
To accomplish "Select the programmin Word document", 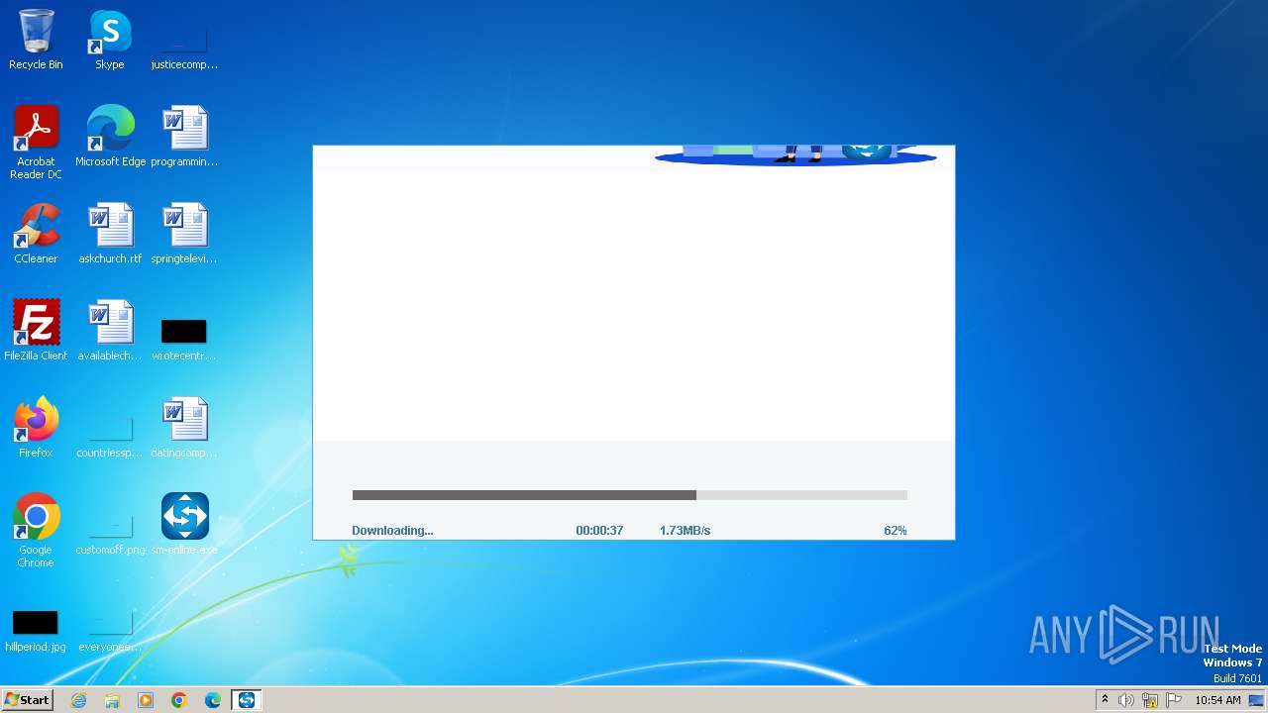I will tap(184, 136).
